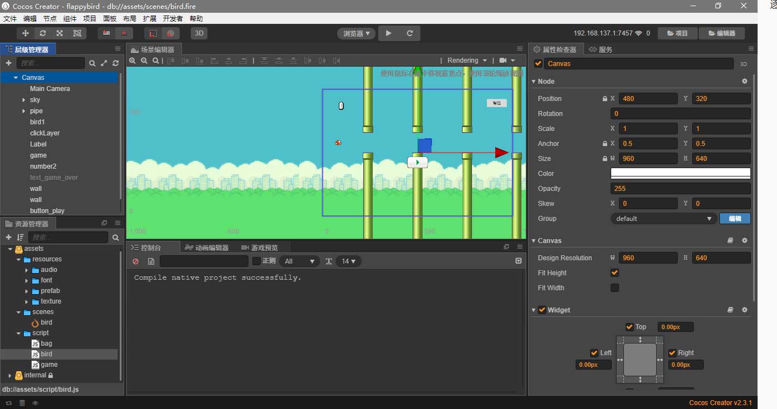Enable the Fit Width checkbox
Screen dimensions: 777x409
click(x=615, y=288)
